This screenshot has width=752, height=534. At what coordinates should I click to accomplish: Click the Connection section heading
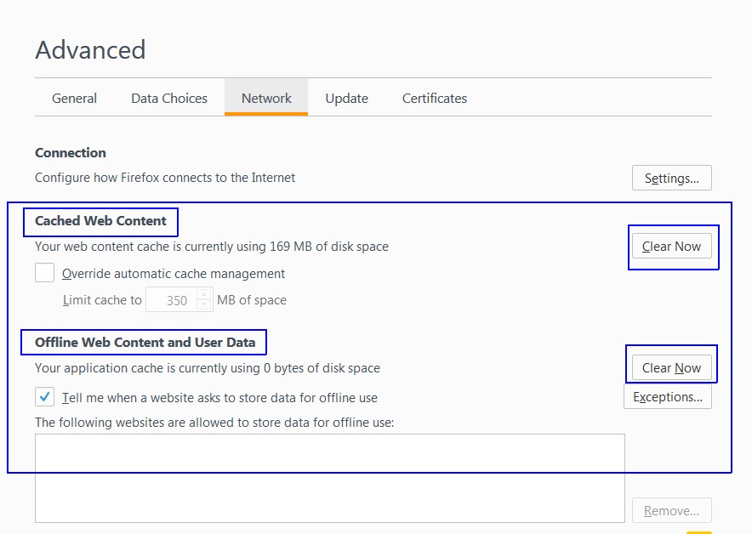pos(71,152)
